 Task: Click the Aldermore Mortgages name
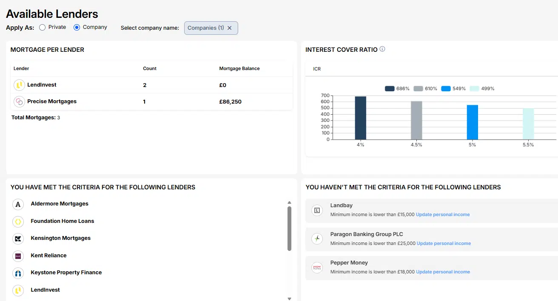(60, 204)
